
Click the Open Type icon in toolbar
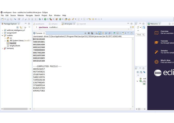click(x=66, y=19)
